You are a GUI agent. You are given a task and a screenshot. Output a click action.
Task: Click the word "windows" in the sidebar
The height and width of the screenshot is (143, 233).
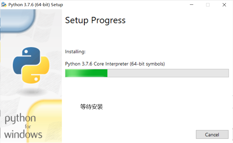(23, 134)
